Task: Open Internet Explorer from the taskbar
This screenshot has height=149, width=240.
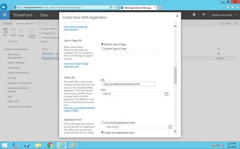Action: pos(61,145)
